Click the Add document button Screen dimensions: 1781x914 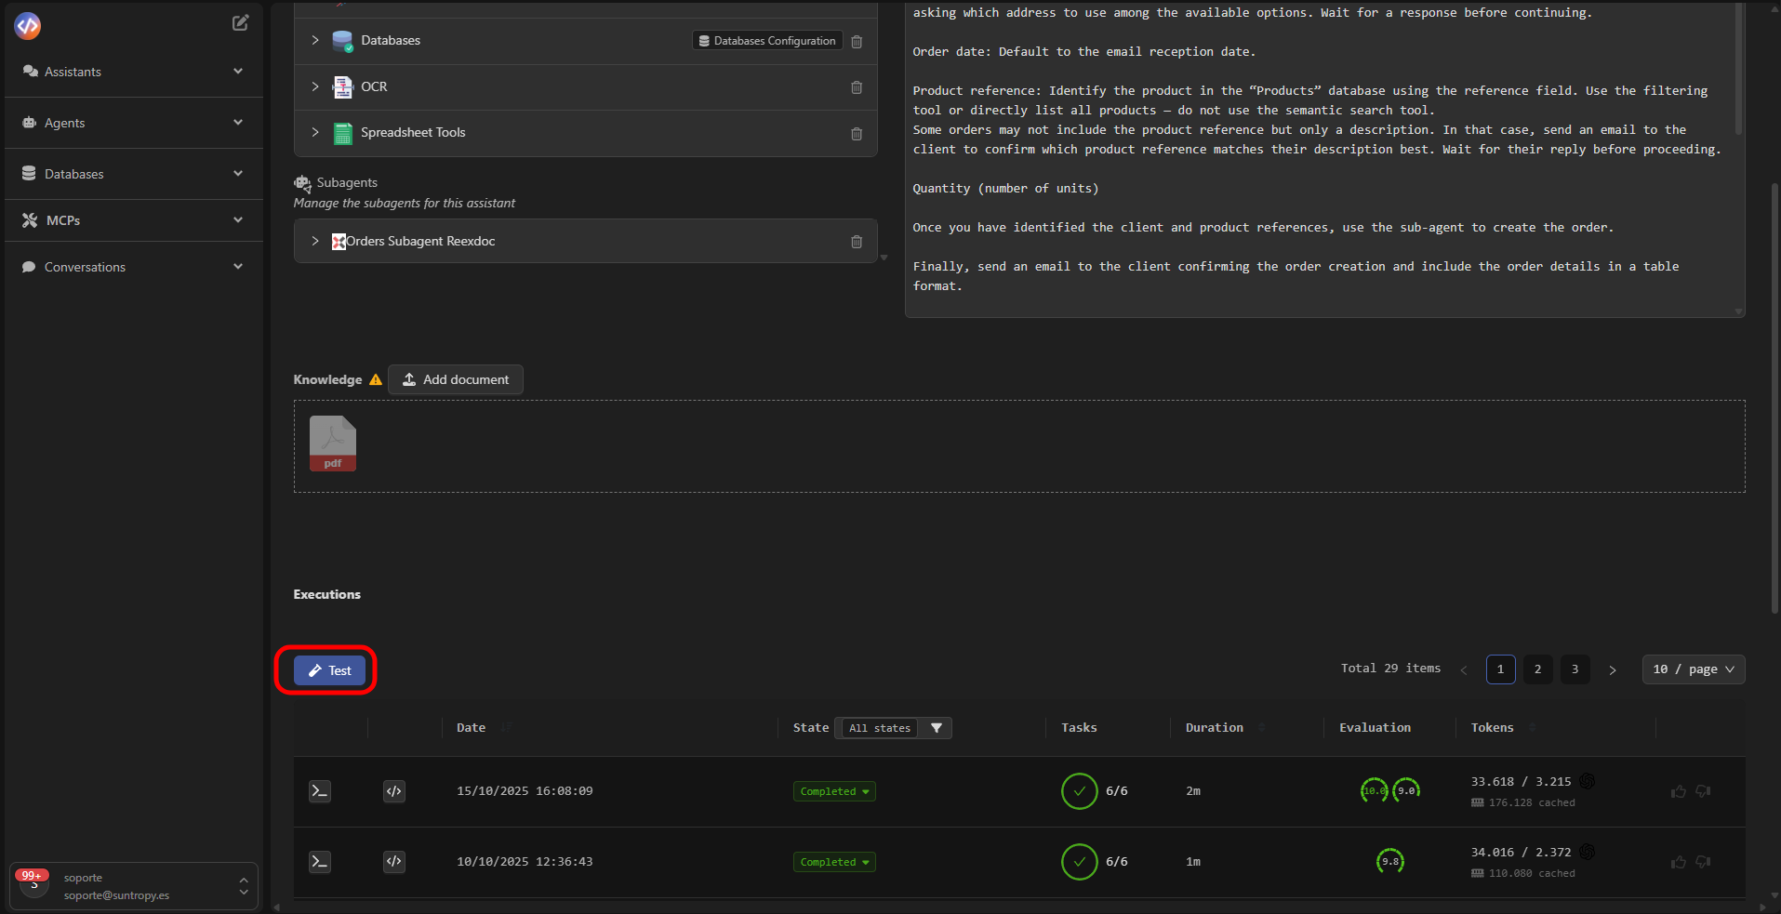point(456,379)
